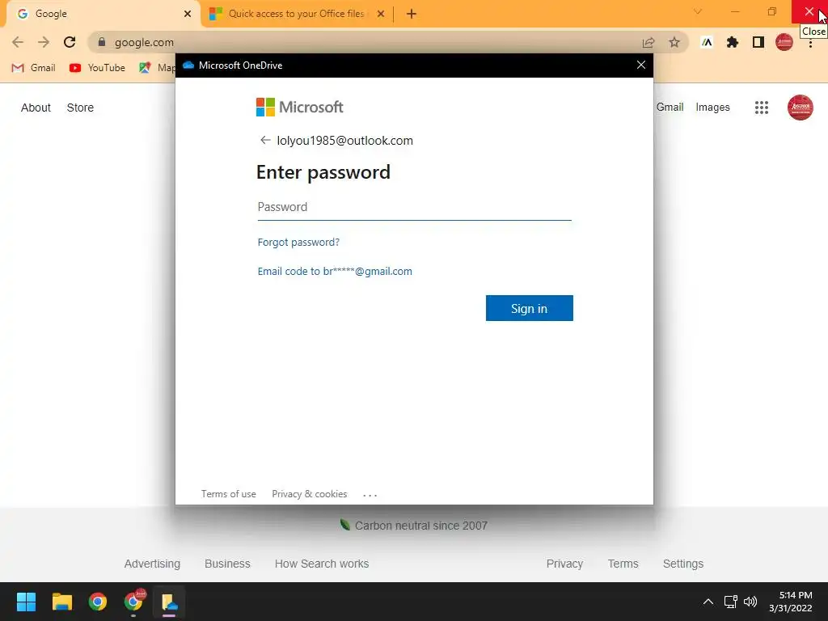This screenshot has height=621, width=828.
Task: Open Terms footer link on Google page
Action: (x=623, y=564)
